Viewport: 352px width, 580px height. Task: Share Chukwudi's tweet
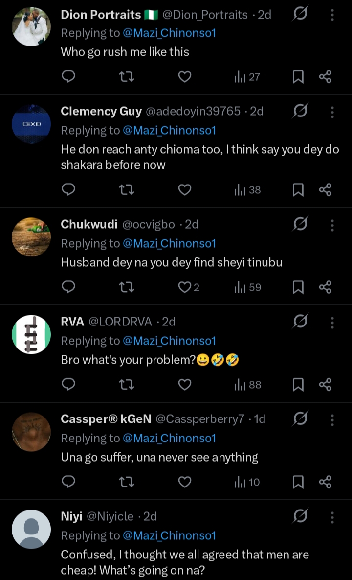[x=325, y=287]
